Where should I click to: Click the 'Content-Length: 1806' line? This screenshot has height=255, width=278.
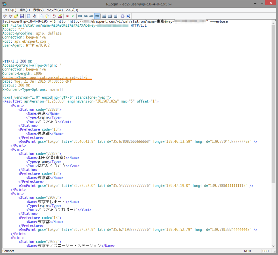(x=22, y=73)
